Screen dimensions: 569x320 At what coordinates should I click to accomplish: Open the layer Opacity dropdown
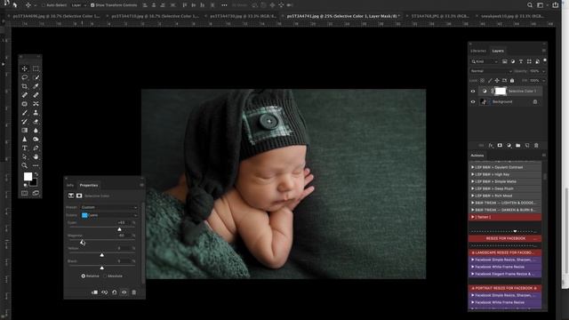tap(543, 71)
